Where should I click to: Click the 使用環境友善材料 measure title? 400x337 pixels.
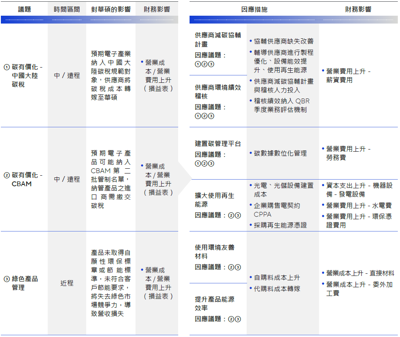click(214, 252)
